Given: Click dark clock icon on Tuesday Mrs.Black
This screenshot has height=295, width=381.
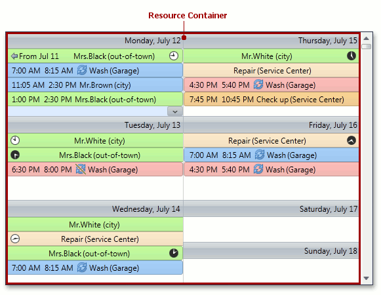Looking at the screenshot, I should pyautogui.click(x=15, y=155).
